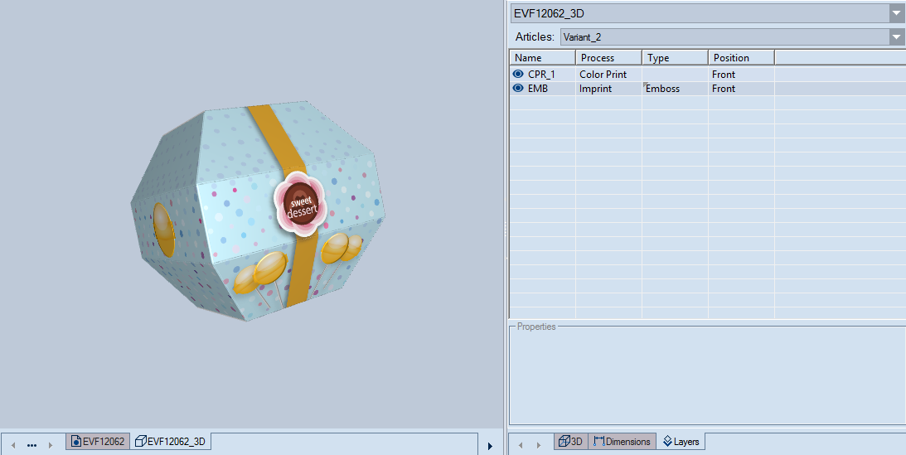Switch to the EVF12062 drawing tab
906x455 pixels.
click(98, 442)
